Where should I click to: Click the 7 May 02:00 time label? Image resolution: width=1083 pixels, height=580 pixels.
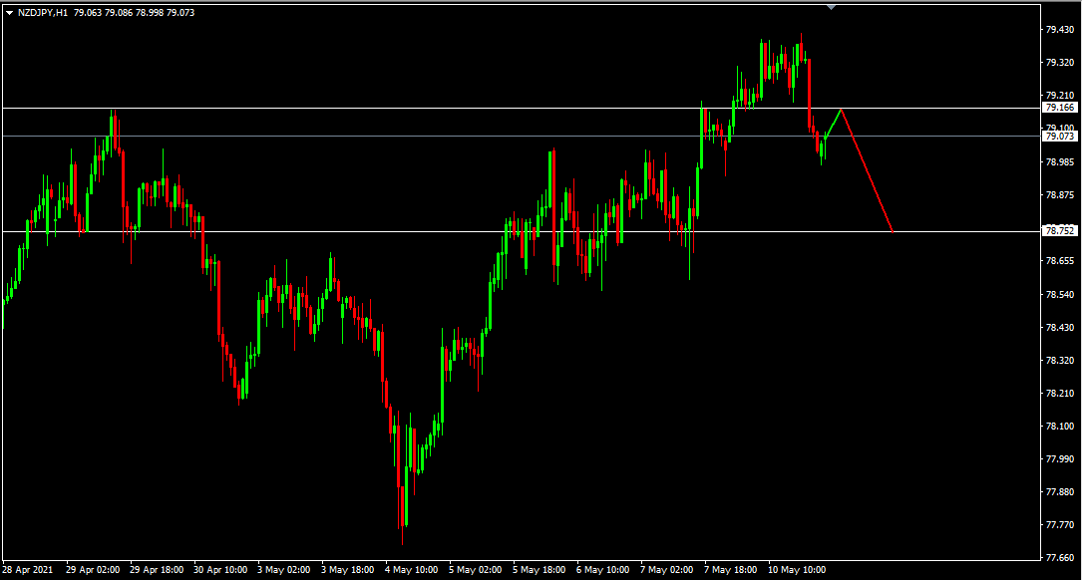(x=668, y=570)
